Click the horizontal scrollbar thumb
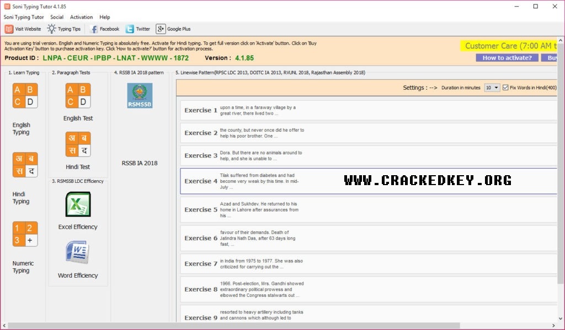 (233, 326)
